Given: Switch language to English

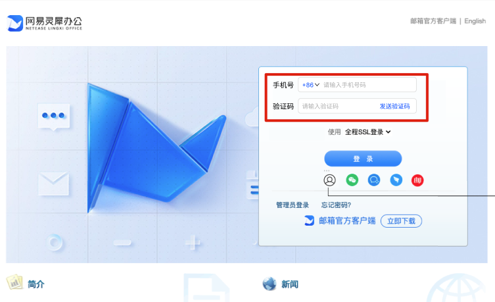Looking at the screenshot, I should [475, 21].
